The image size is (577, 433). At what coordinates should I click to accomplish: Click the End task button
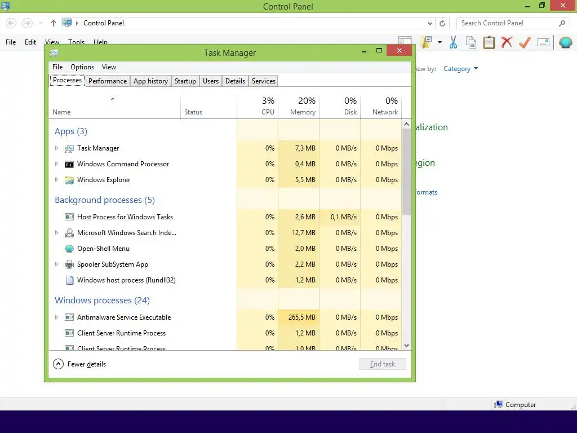click(383, 364)
